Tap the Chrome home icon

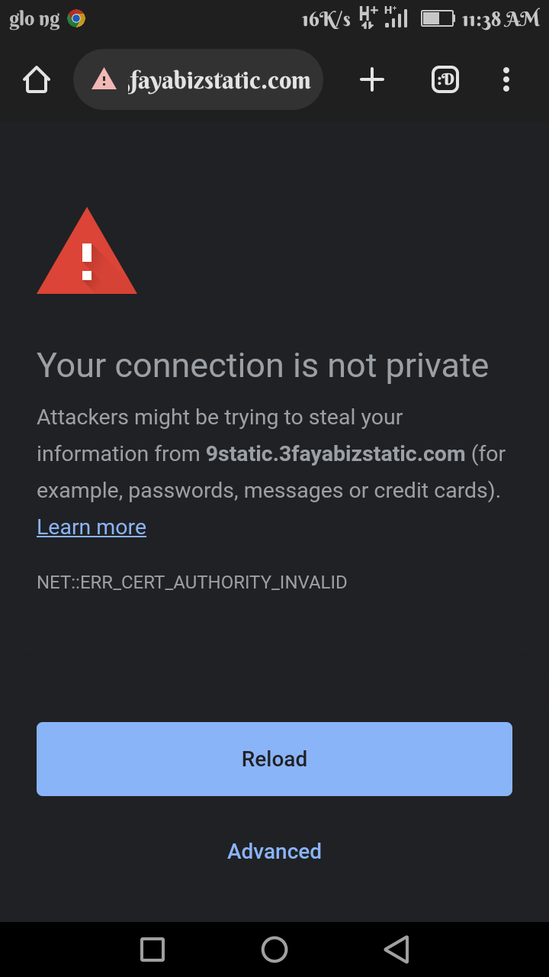point(37,79)
